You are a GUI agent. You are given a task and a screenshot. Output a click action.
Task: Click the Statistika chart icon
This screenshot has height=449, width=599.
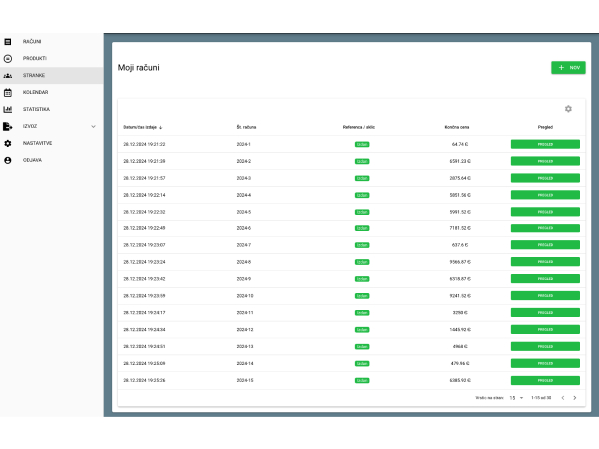click(x=8, y=109)
